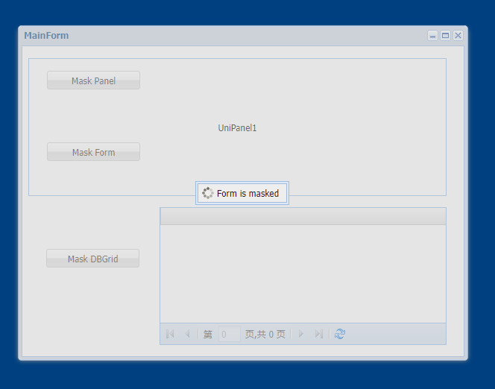Click the MainForm title bar text
Image resolution: width=495 pixels, height=389 pixels.
[x=46, y=36]
